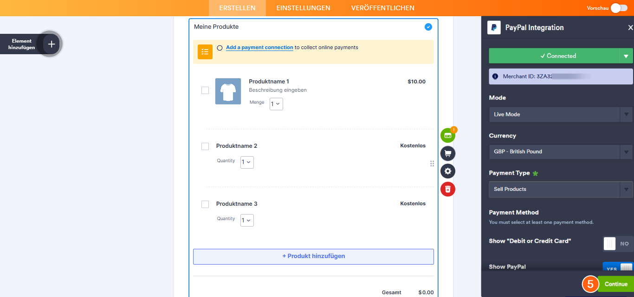The width and height of the screenshot is (634, 297).
Task: Open field properties gear icon
Action: [x=447, y=171]
